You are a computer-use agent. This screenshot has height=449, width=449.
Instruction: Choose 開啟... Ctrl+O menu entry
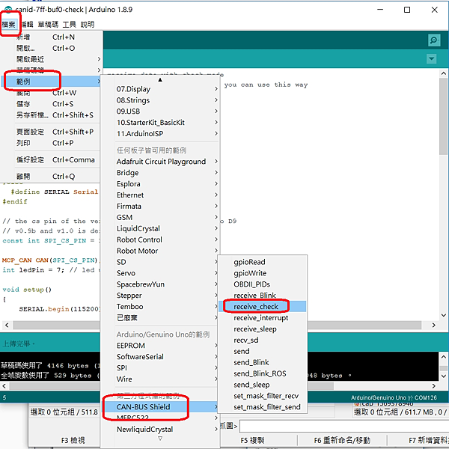(x=52, y=48)
